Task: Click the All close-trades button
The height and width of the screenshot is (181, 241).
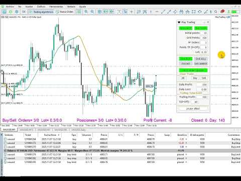Action: pos(183,78)
